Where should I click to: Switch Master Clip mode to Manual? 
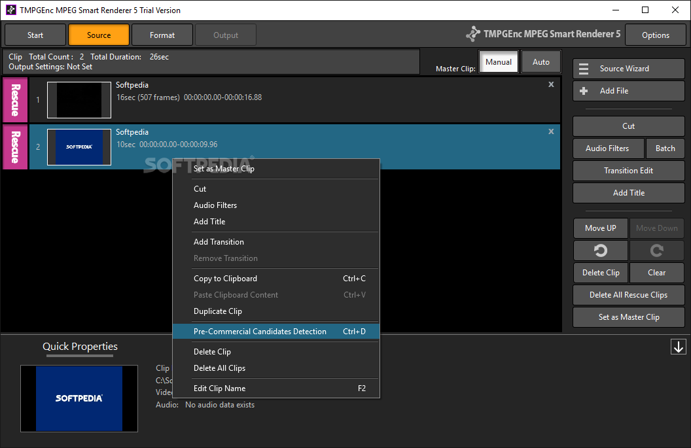499,62
